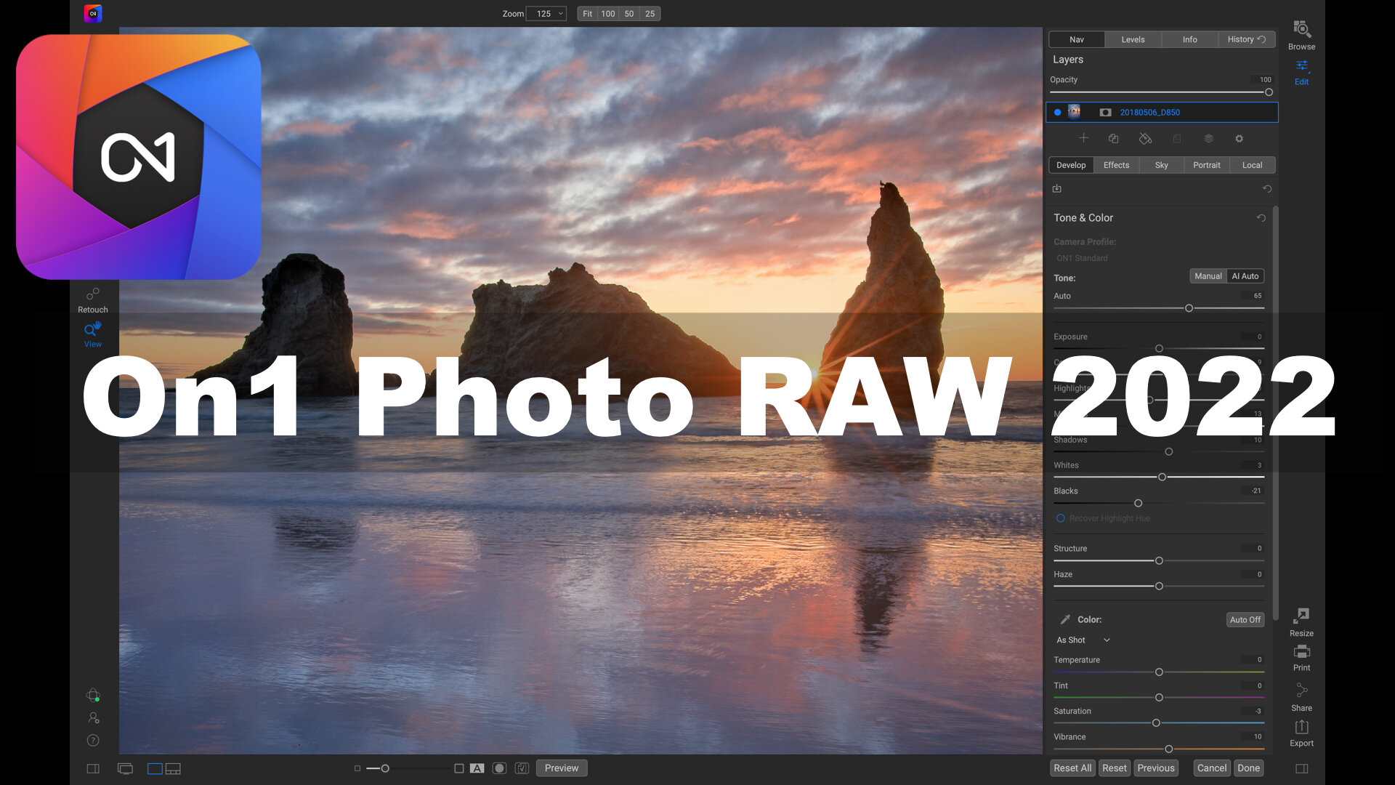This screenshot has width=1395, height=785.
Task: Click the Cancel button
Action: 1211,768
